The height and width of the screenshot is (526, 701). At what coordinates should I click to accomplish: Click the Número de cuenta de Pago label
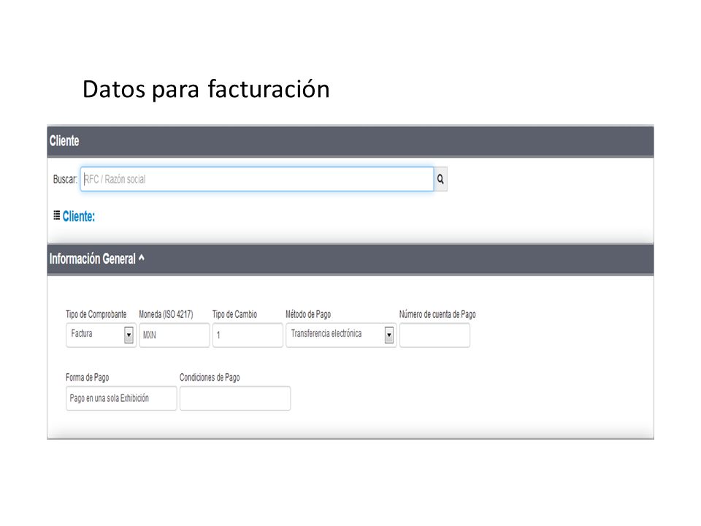(437, 314)
